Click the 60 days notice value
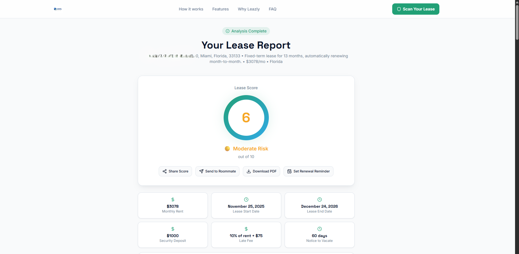This screenshot has width=519, height=254. pos(320,236)
